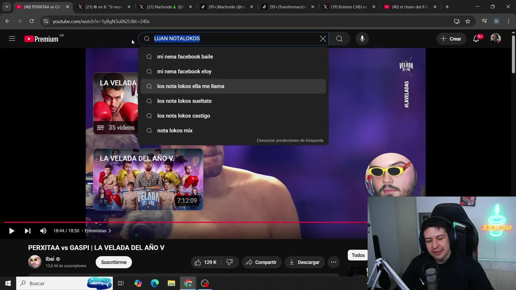Screen dimensions: 516x290
Task: Open the 35 vídeos playlist card
Action: [x=116, y=104]
